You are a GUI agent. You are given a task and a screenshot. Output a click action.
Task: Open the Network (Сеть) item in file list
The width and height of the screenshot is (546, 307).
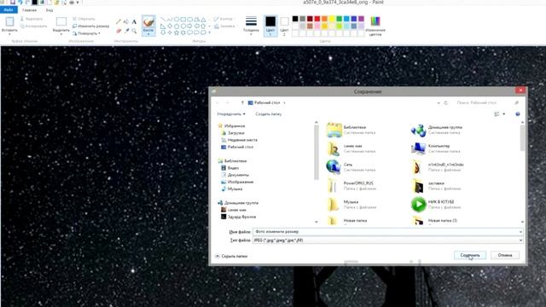[351, 167]
